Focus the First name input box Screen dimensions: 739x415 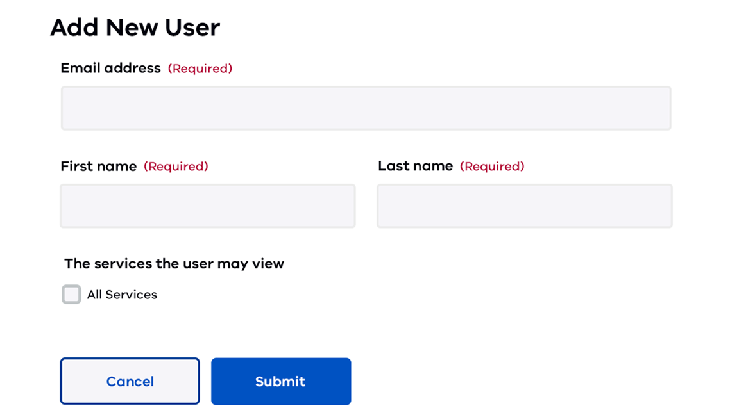[207, 206]
